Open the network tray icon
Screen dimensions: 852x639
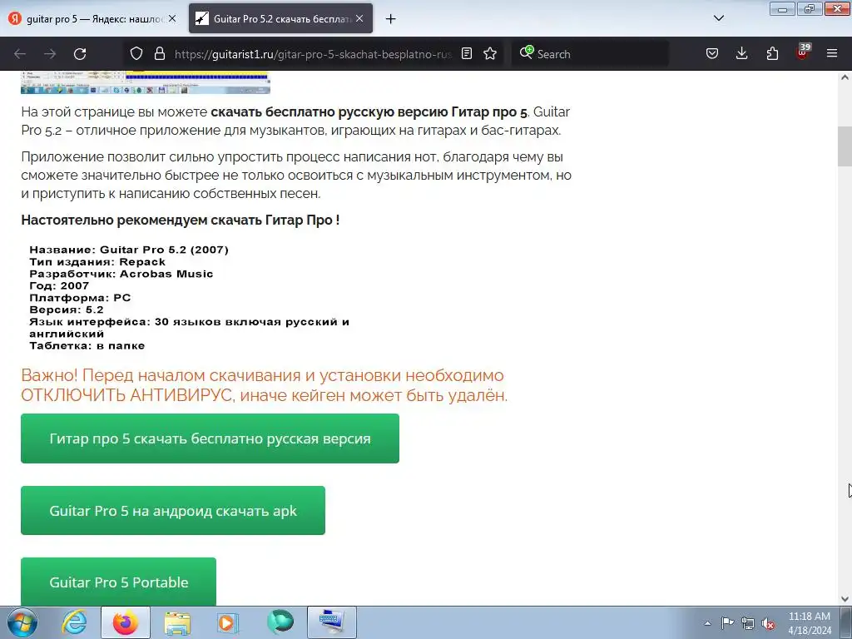(748, 623)
